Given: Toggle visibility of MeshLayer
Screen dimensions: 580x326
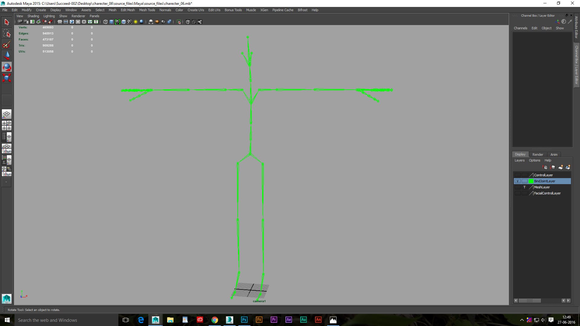Looking at the screenshot, I should (517, 187).
